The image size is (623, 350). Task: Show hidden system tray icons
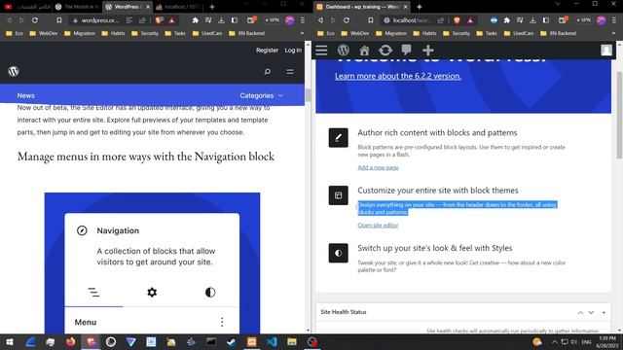554,341
